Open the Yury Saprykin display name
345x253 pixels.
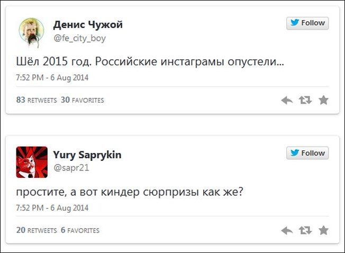pyautogui.click(x=87, y=155)
